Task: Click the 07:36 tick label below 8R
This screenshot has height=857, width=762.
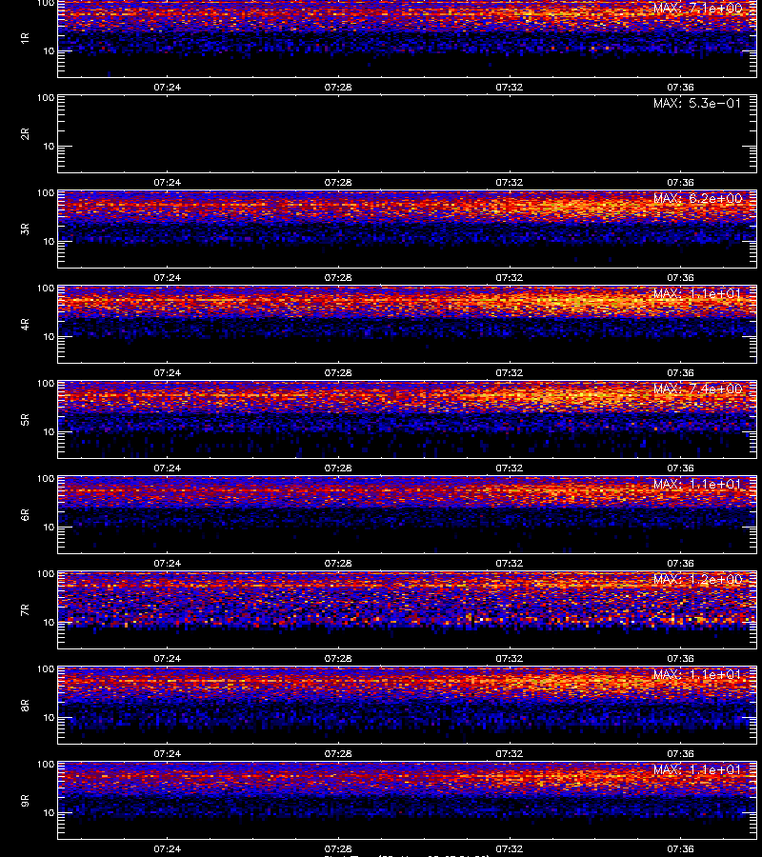Action: [680, 754]
